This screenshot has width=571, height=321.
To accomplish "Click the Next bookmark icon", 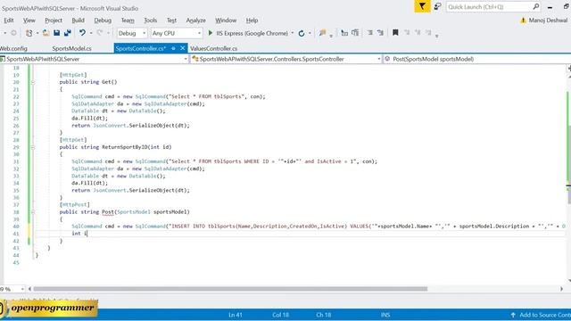I will [418, 33].
